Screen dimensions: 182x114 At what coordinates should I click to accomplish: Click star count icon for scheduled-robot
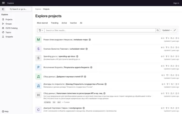tap(163, 47)
